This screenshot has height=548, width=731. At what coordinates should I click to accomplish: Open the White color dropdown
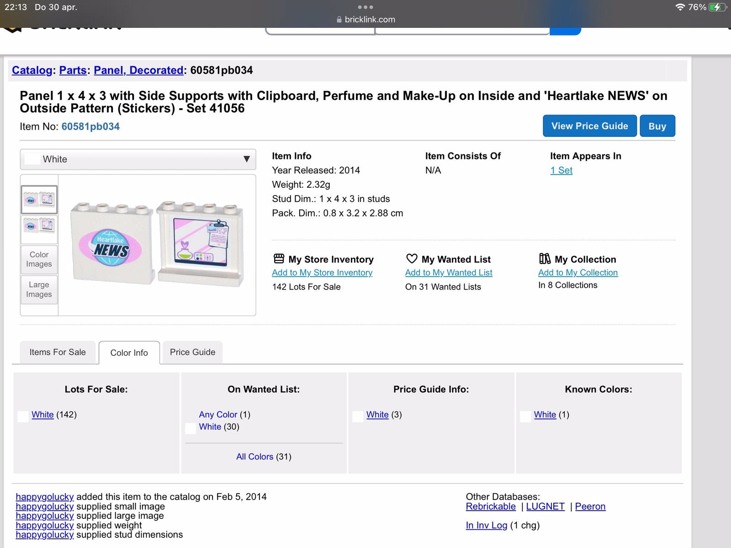tap(138, 159)
